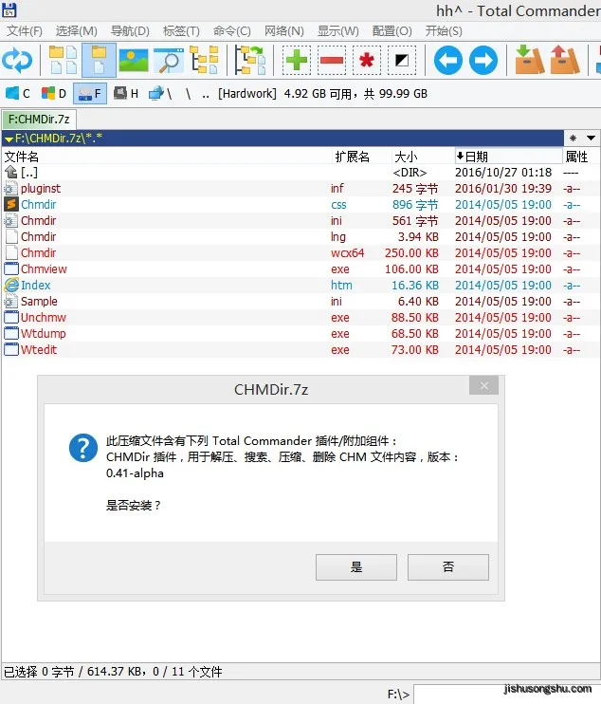Click the command line input field
Image resolution: width=601 pixels, height=704 pixels.
(507, 695)
